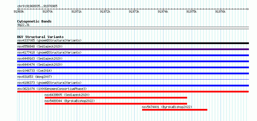Viewport: 257px width, 121px height.
Task: Open label esv3621074 (1000GenomesConsortiumPhase3)
Action: [x=52, y=89]
